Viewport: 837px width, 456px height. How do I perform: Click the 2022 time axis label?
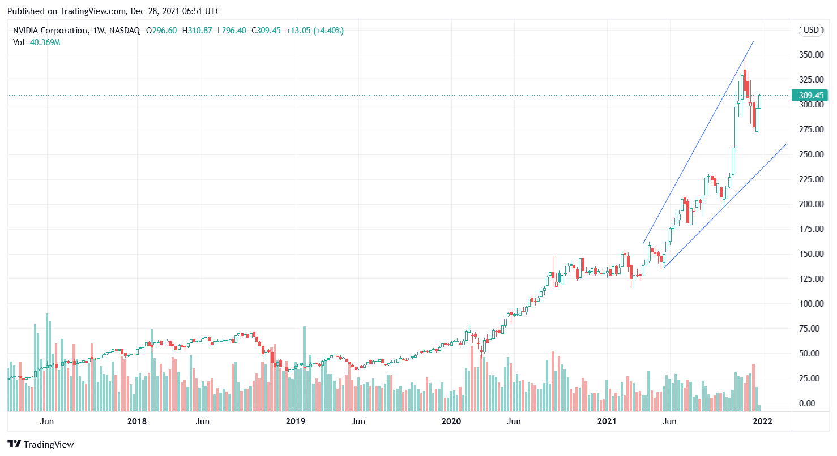(762, 421)
